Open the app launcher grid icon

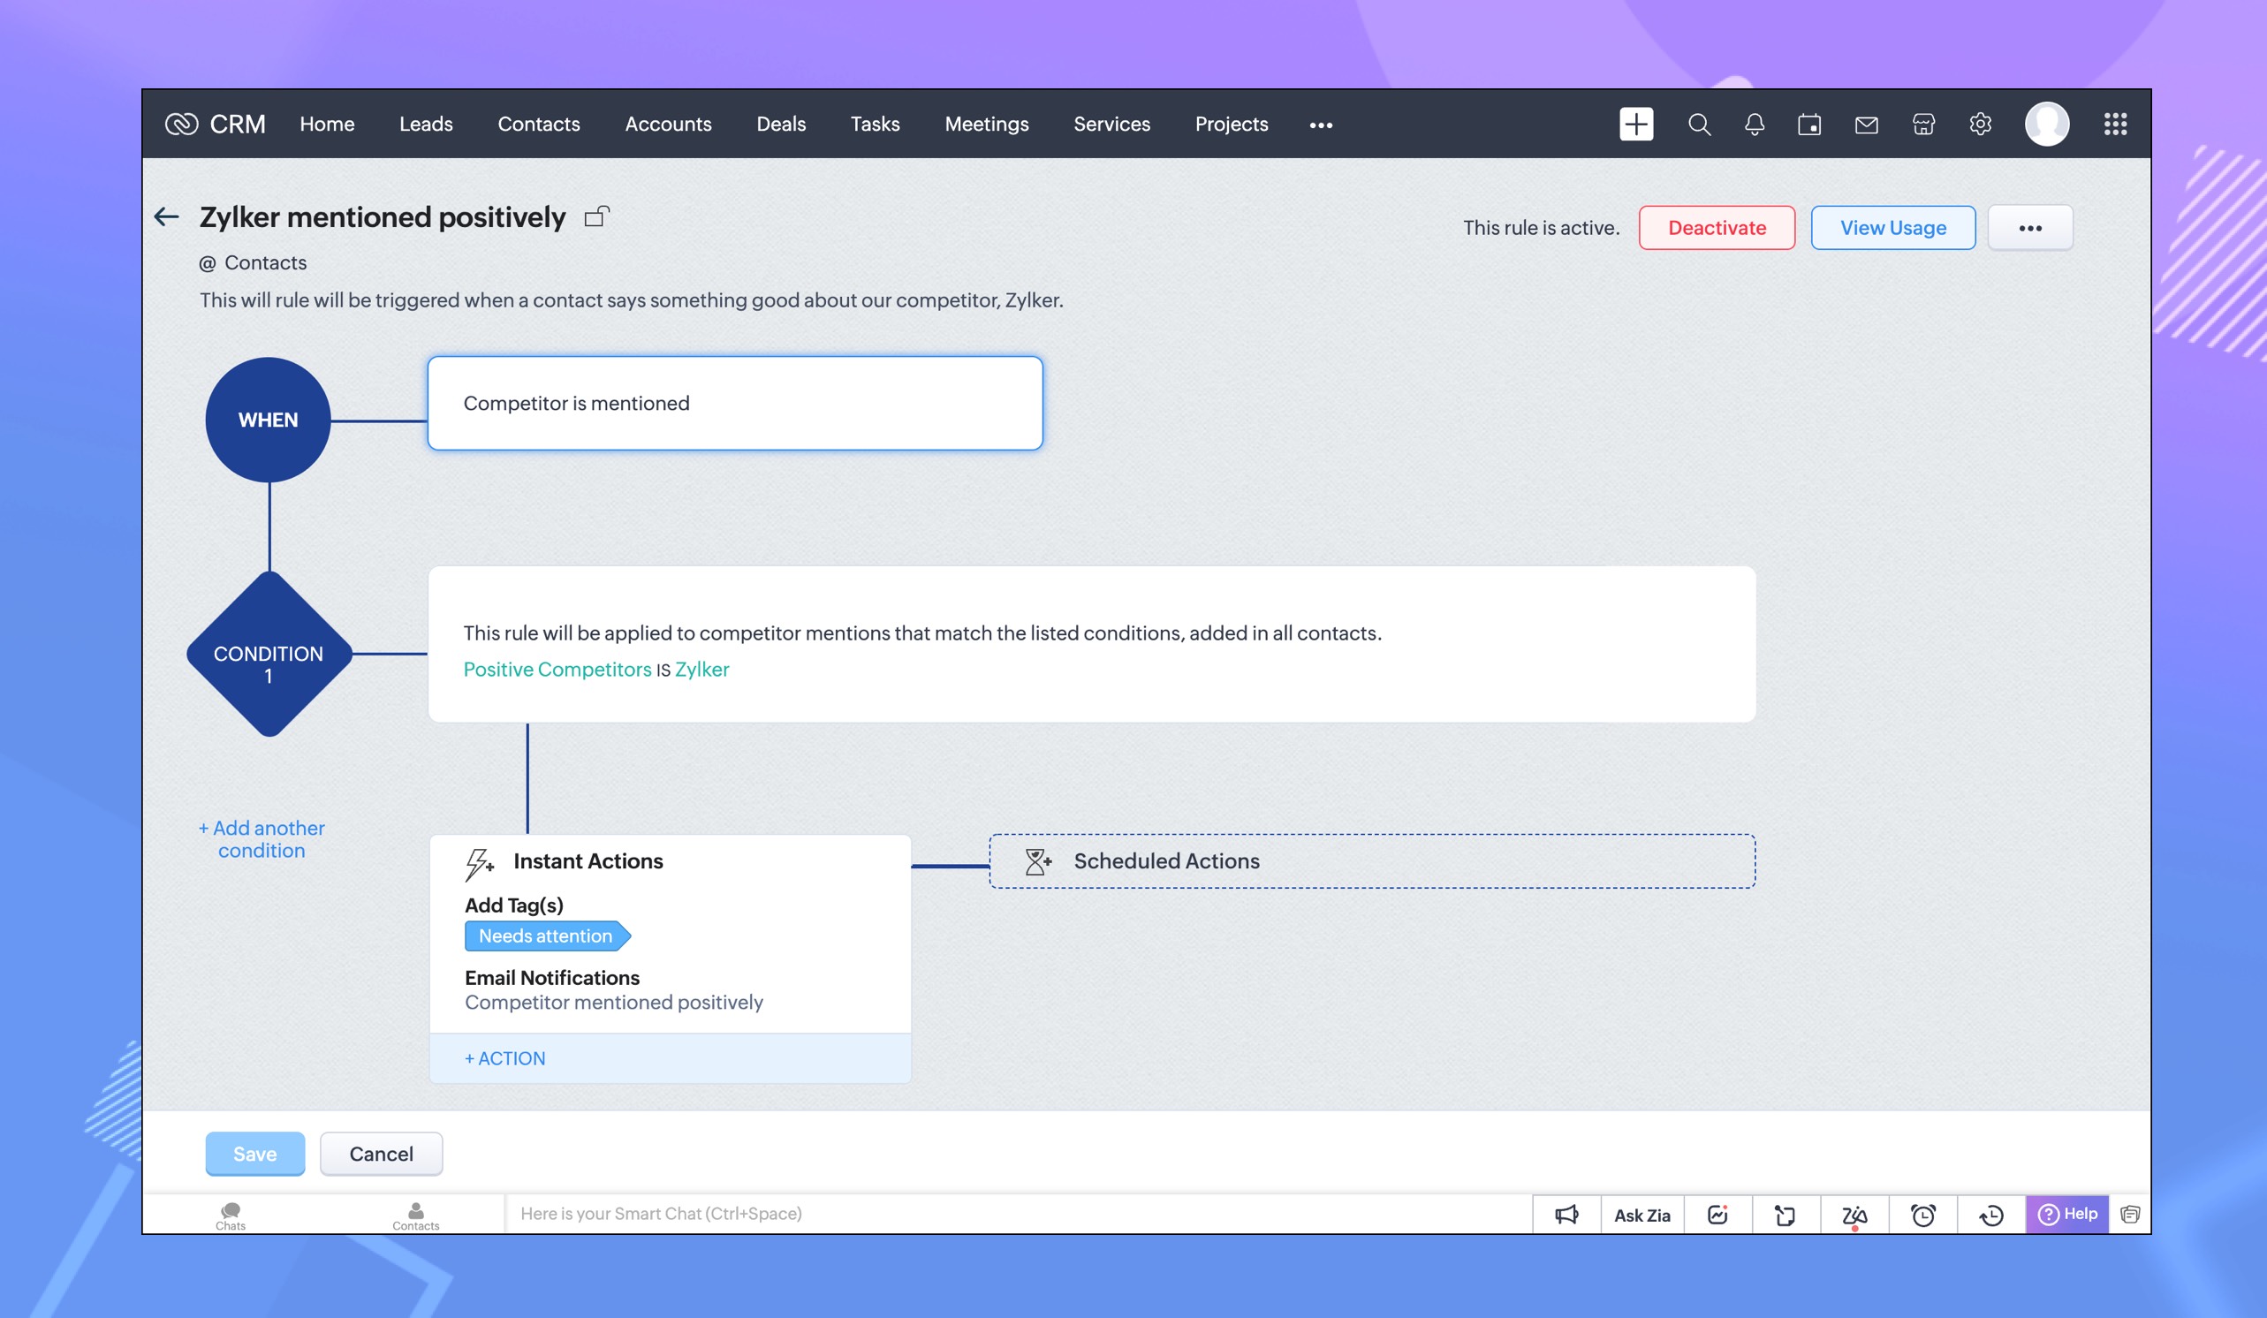(2115, 125)
